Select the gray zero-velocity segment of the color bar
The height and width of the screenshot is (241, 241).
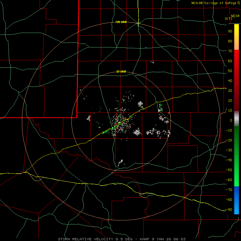[x=236, y=119]
